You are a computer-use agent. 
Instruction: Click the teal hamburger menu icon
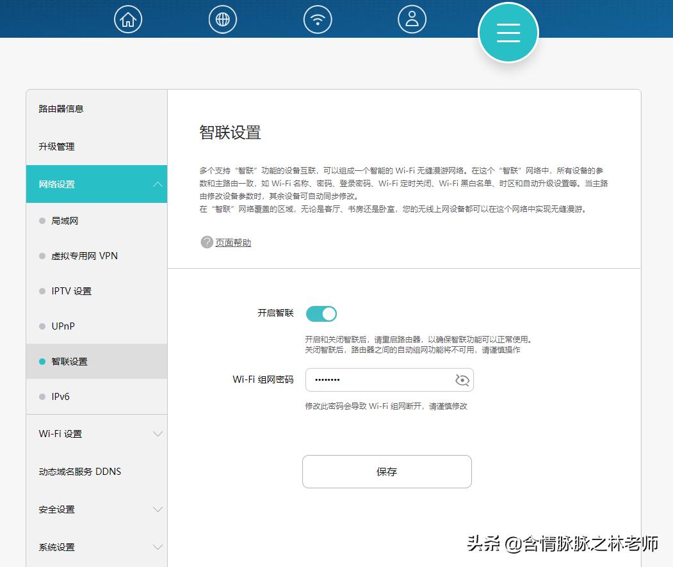point(508,32)
